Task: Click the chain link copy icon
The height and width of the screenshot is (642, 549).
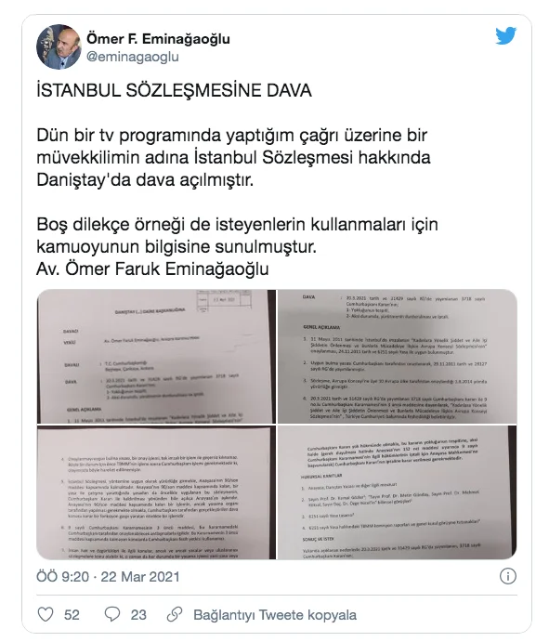Action: coord(175,614)
